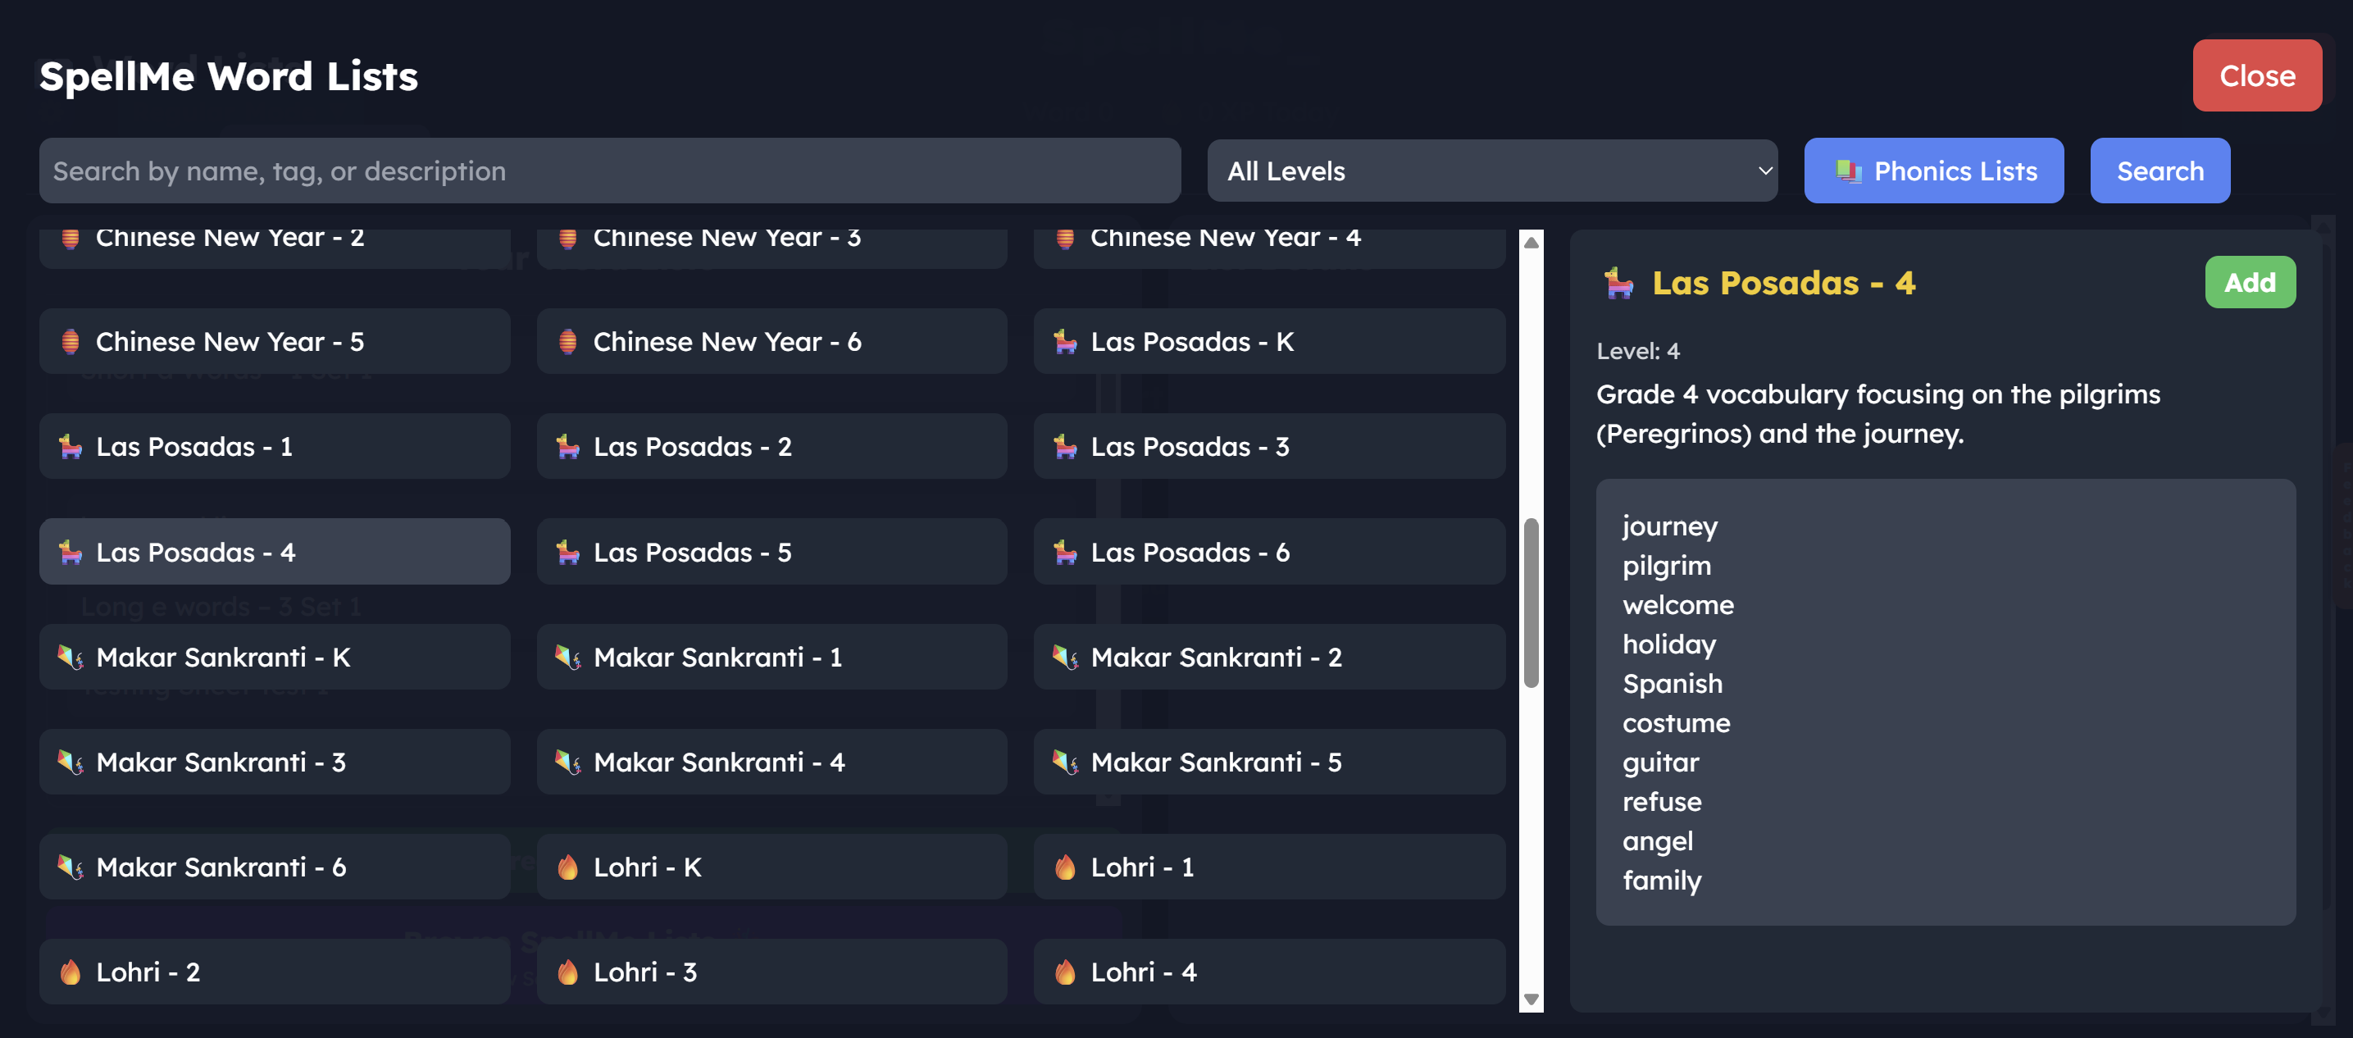Viewport: 2353px width, 1038px height.
Task: Select the Las Posadas - 5 word list
Action: click(771, 552)
